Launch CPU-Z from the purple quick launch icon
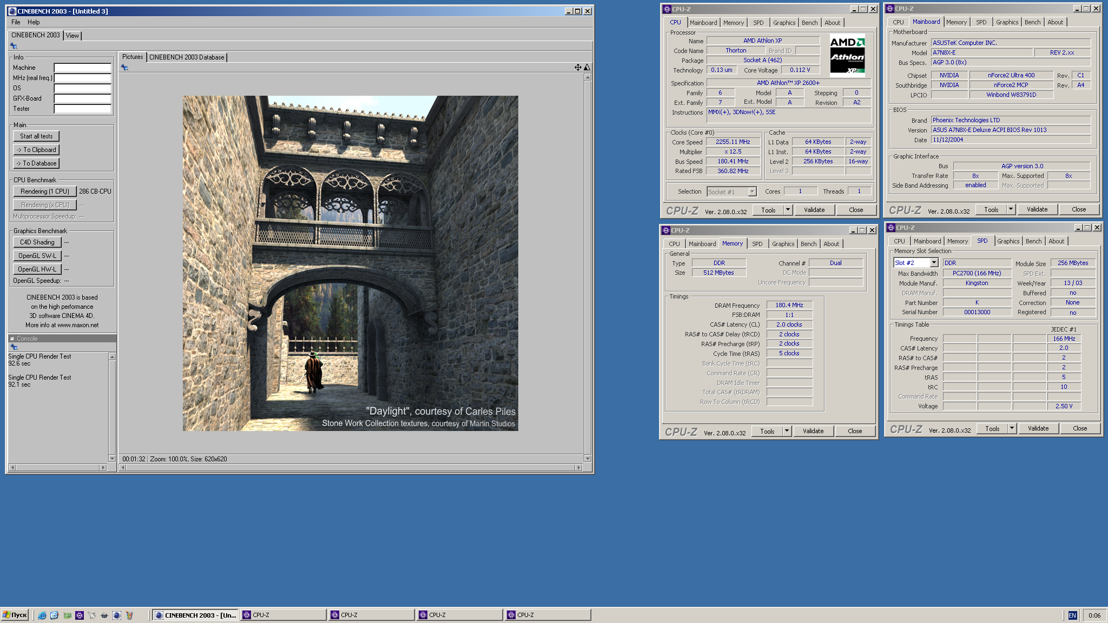This screenshot has width=1108, height=623. coord(80,615)
